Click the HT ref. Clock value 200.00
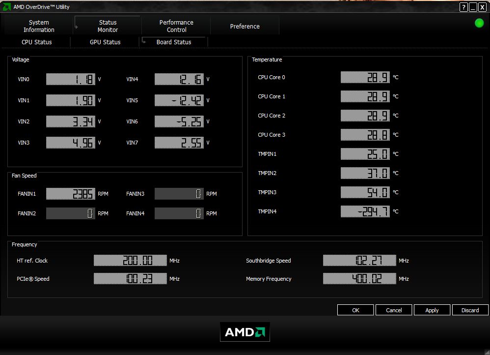 tap(130, 261)
